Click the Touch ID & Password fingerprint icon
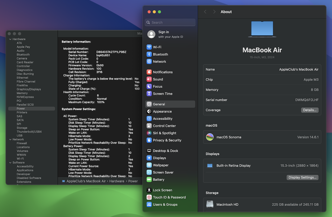Screen dimensions: 332x217 pyautogui.click(x=149, y=197)
